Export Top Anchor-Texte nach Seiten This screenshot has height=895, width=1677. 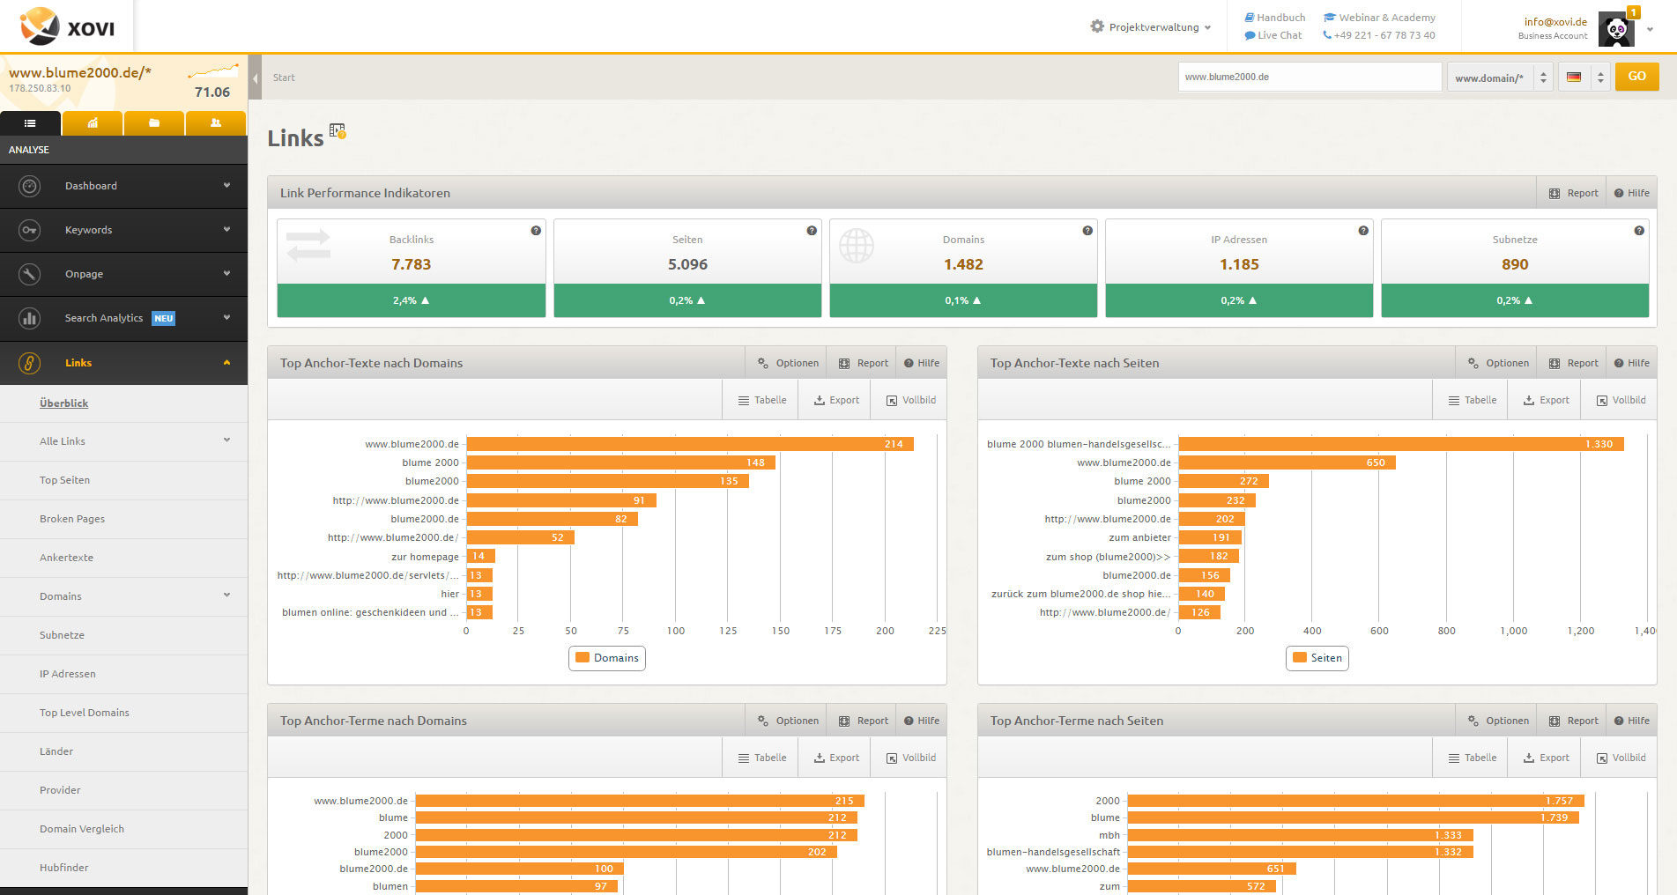1546,400
